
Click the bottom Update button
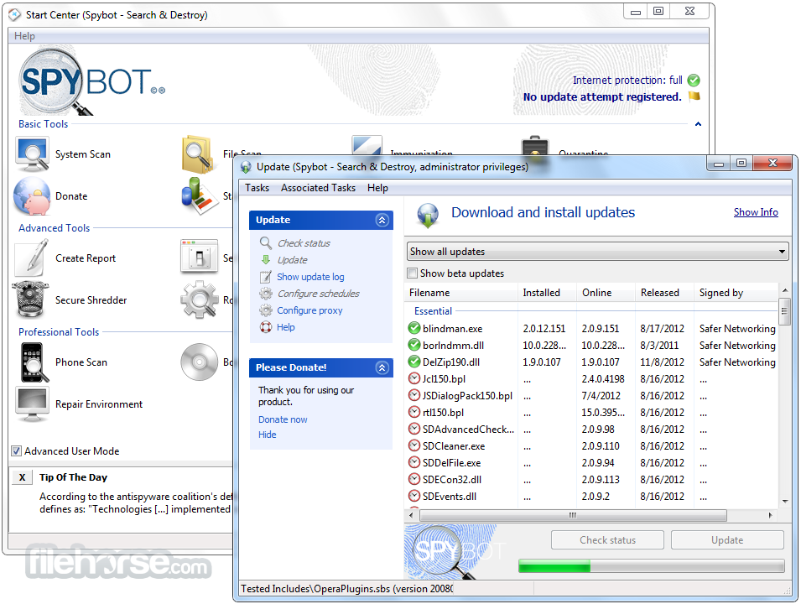[x=727, y=540]
